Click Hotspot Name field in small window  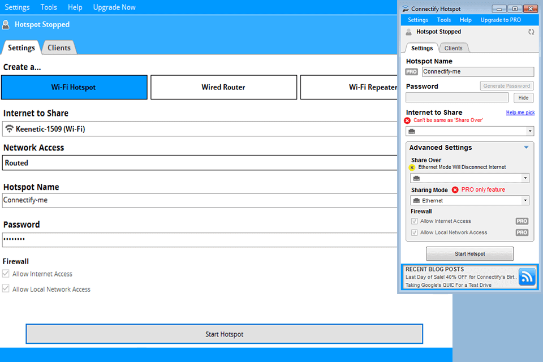478,72
